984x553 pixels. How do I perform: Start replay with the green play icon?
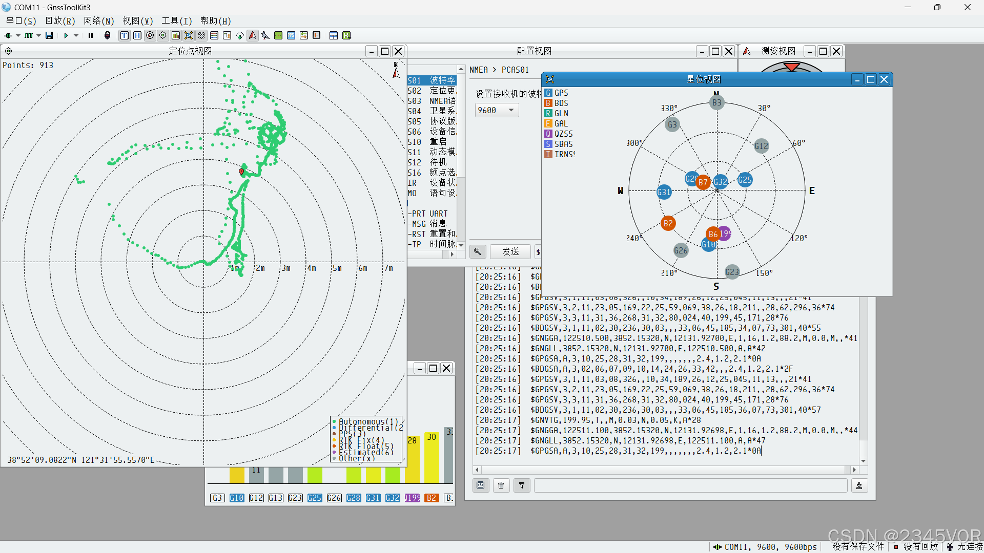(x=66, y=35)
